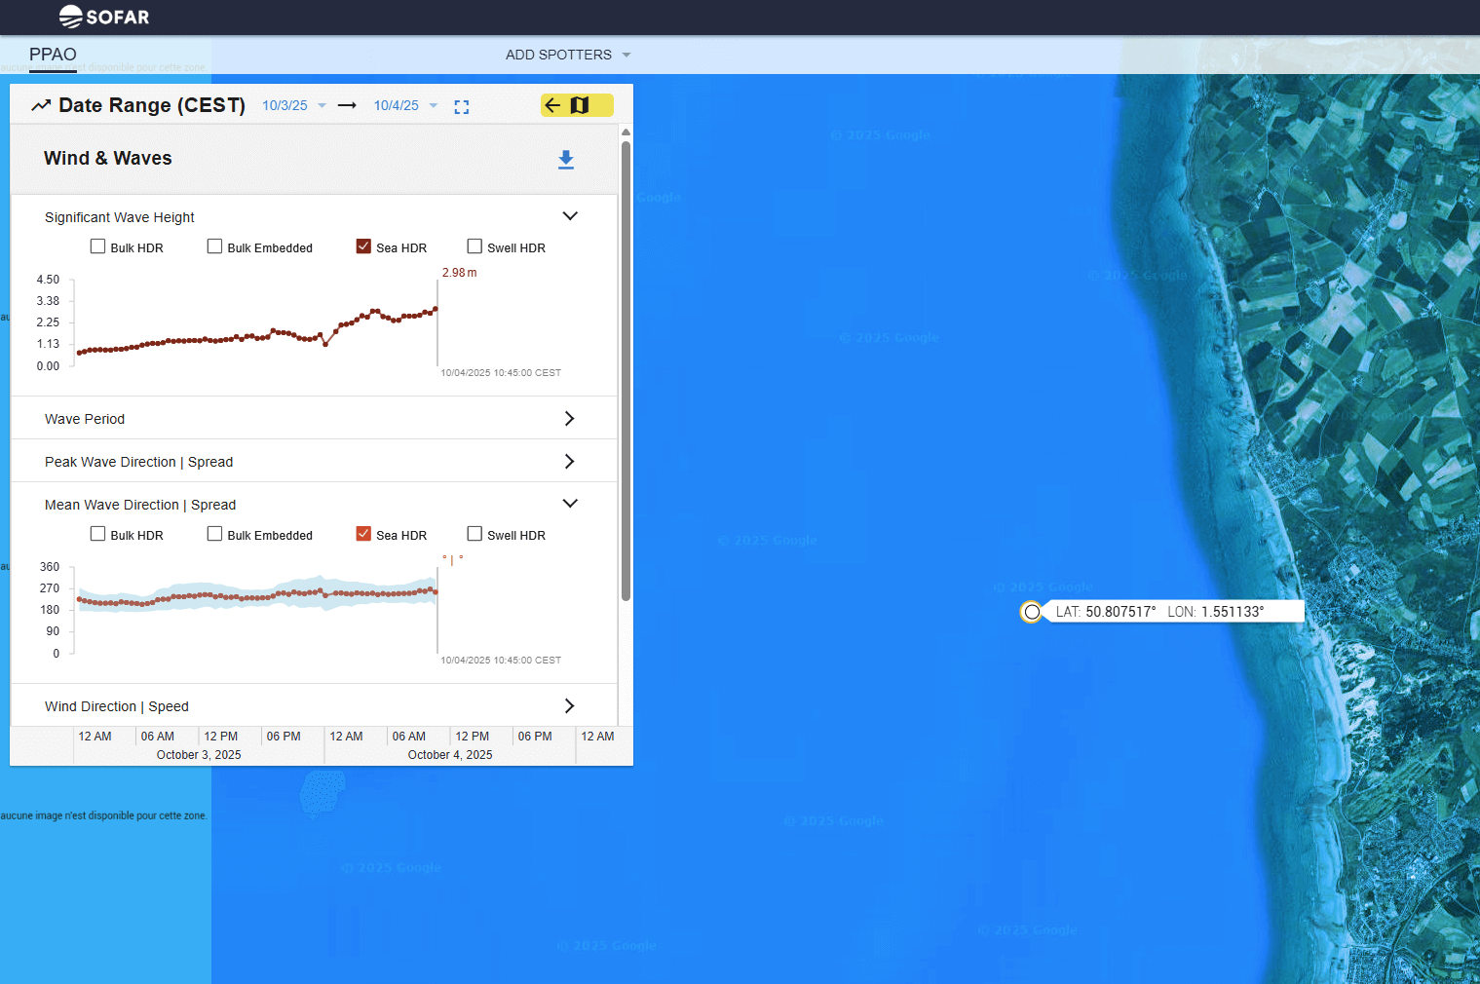
Task: Click the spotter buoy marker on map
Action: pyautogui.click(x=1032, y=612)
